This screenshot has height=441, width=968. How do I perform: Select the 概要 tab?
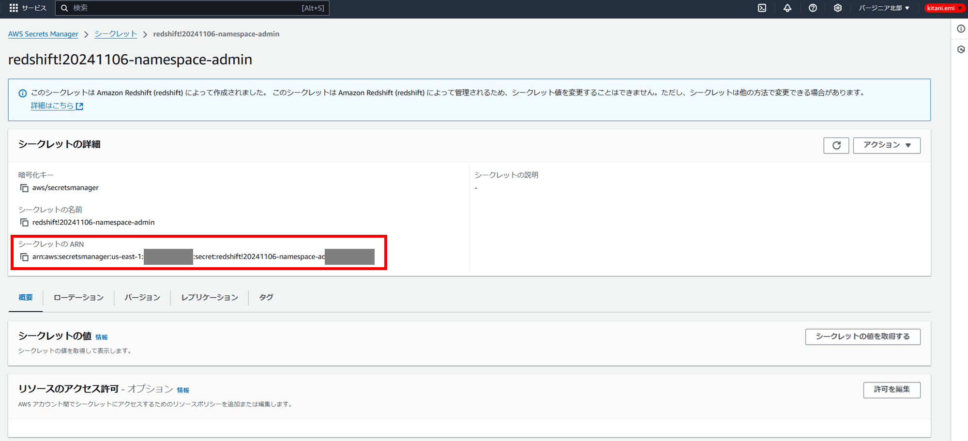point(26,297)
